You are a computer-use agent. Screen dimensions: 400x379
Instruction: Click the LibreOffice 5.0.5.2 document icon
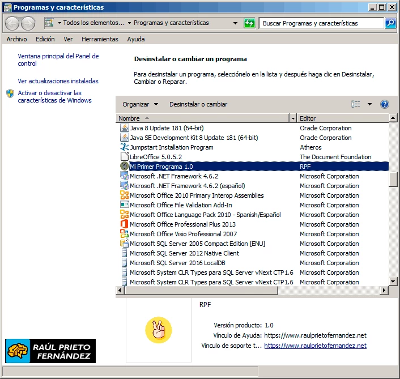click(x=125, y=157)
